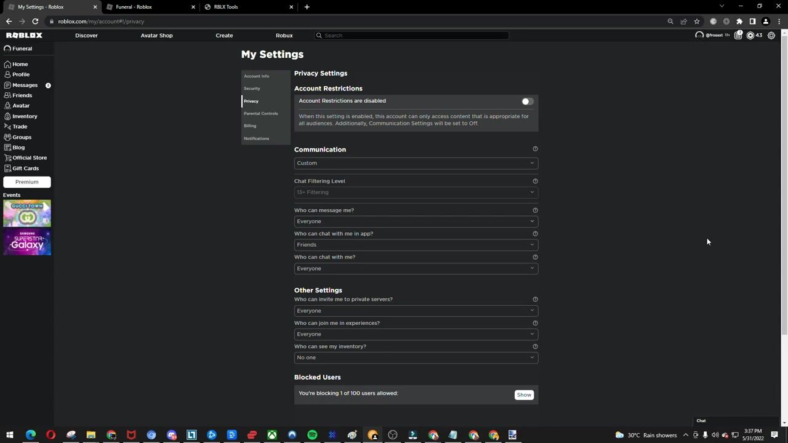This screenshot has height=443, width=788.
Task: Toggle the Account Restrictions switch
Action: pos(527,102)
